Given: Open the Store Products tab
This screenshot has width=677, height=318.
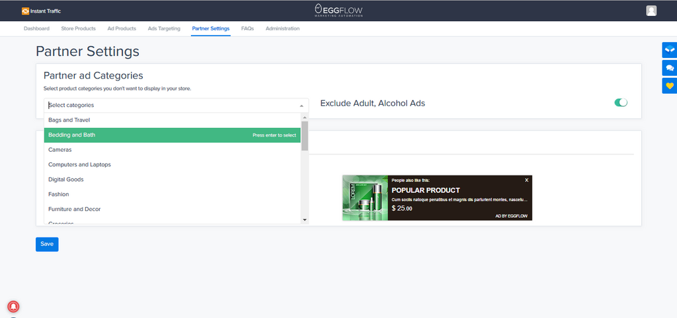Looking at the screenshot, I should click(x=78, y=28).
